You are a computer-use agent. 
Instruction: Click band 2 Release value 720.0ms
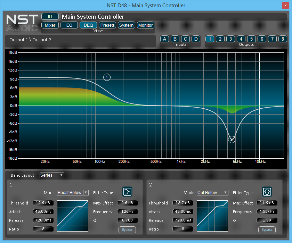click(x=183, y=220)
